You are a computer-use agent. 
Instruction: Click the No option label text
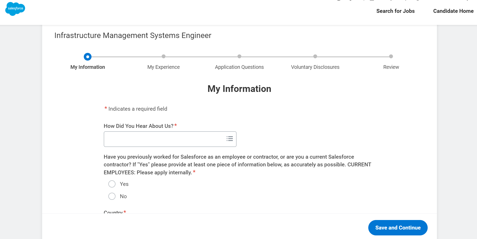coord(123,196)
